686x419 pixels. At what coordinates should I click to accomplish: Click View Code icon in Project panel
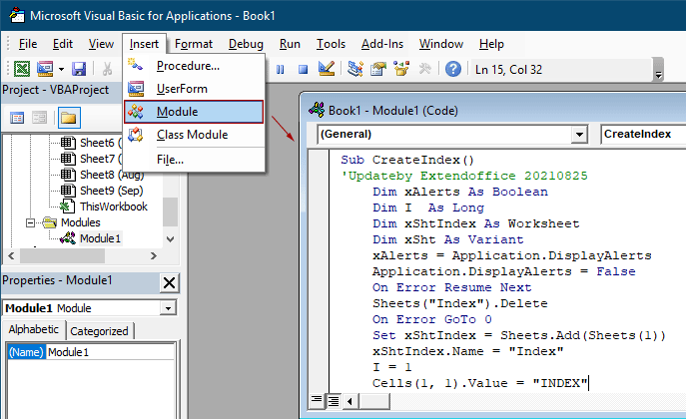click(x=17, y=118)
